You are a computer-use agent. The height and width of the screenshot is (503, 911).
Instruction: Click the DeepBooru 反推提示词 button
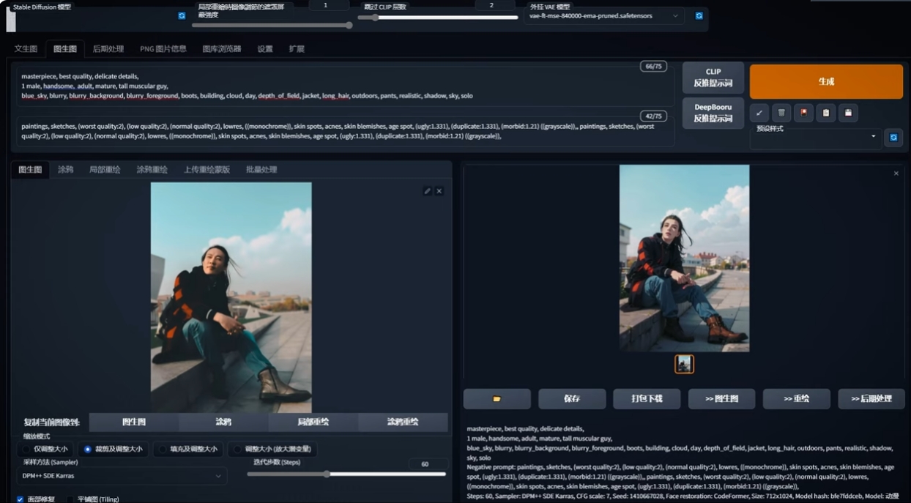(713, 113)
